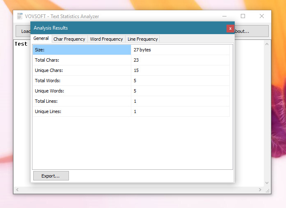Switch to the General tab
This screenshot has height=208, width=286.
click(41, 39)
